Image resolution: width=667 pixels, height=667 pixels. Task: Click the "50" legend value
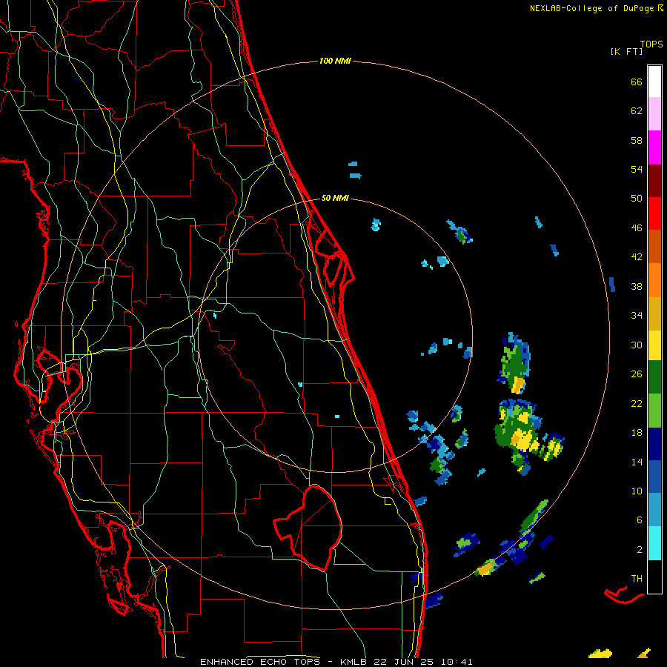tap(637, 199)
